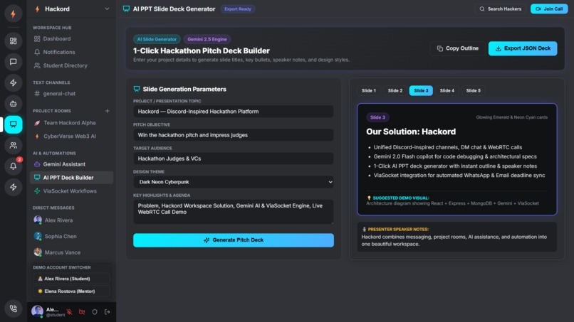The width and height of the screenshot is (574, 322).
Task: Click the Generate Pitch Deck button
Action: pyautogui.click(x=234, y=240)
